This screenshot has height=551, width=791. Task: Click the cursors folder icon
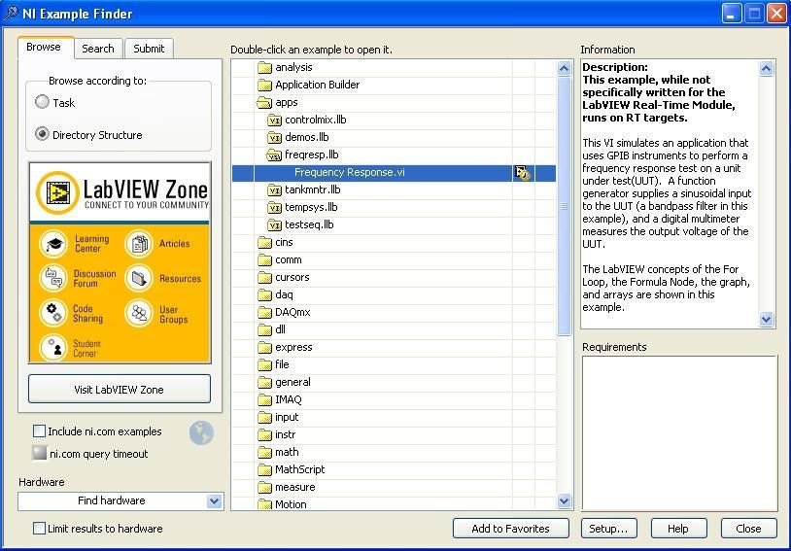pyautogui.click(x=265, y=278)
